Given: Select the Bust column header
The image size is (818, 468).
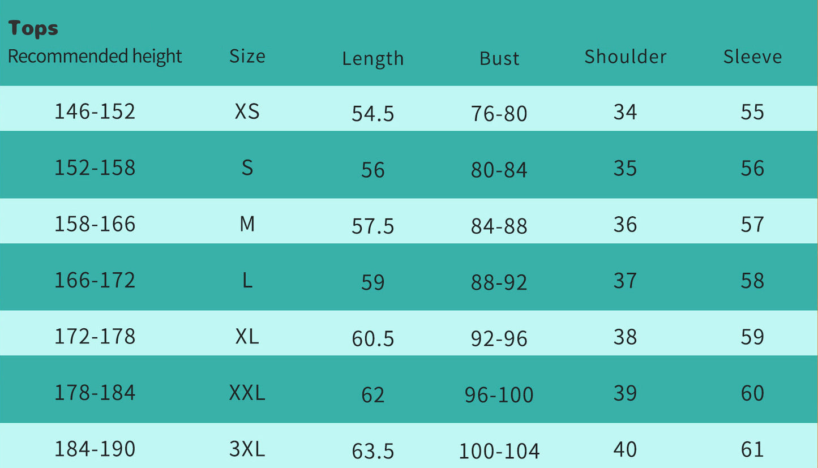Looking at the screenshot, I should 499,58.
